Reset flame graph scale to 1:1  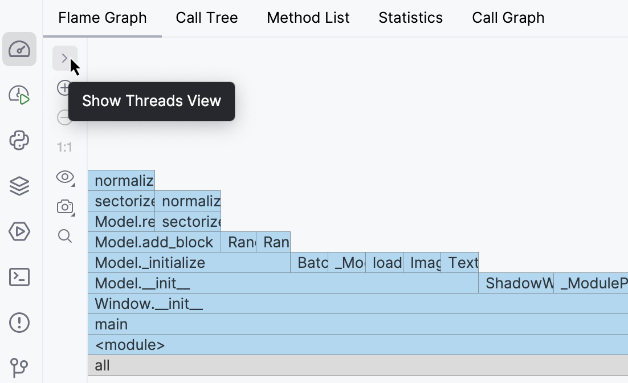[x=64, y=146]
